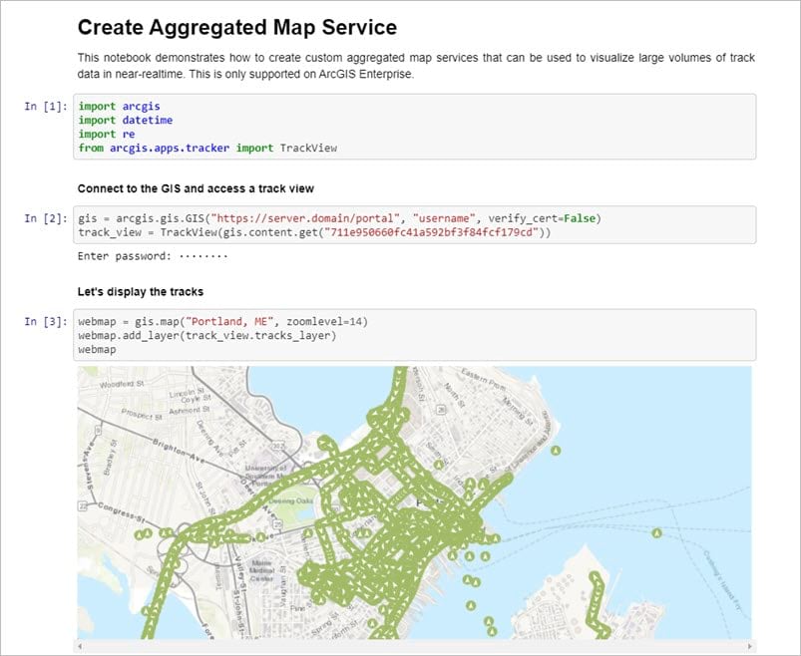This screenshot has height=656, width=801.
Task: Click the left arrow of the map scrollbar
Action: [x=80, y=645]
